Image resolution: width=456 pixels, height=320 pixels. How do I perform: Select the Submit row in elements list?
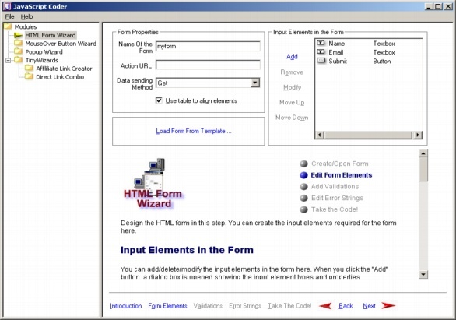click(369, 61)
